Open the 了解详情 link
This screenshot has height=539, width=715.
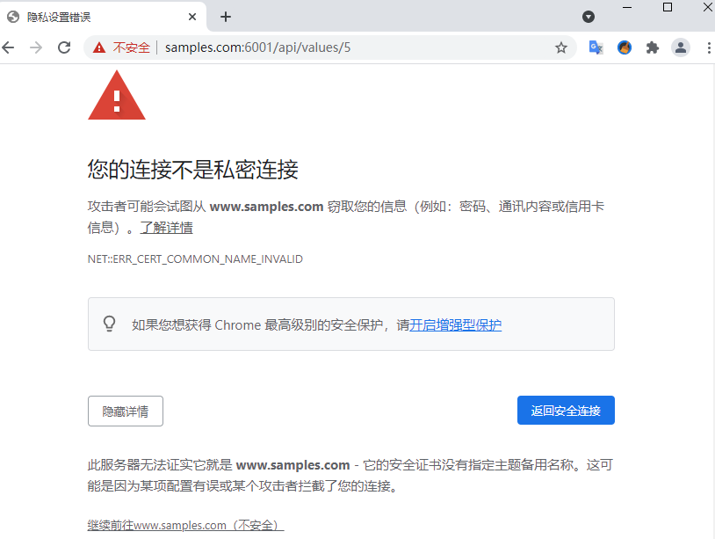(x=166, y=227)
